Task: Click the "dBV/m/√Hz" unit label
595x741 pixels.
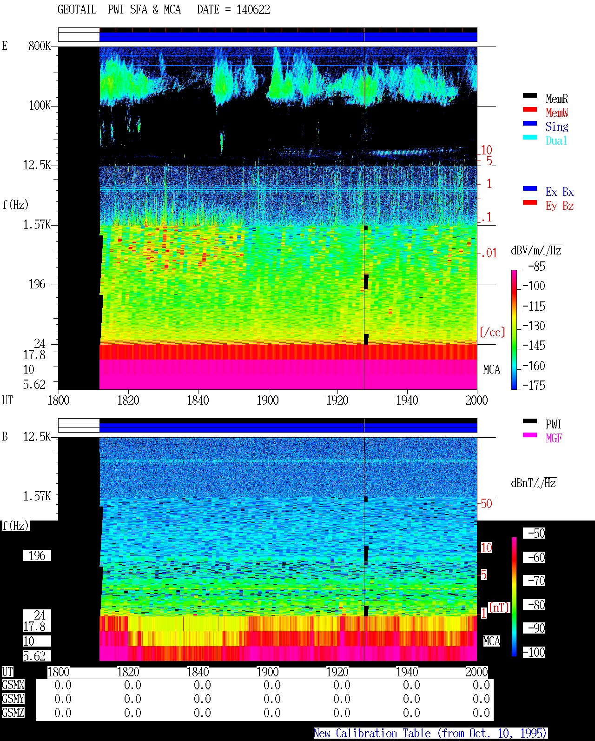Action: coord(536,250)
